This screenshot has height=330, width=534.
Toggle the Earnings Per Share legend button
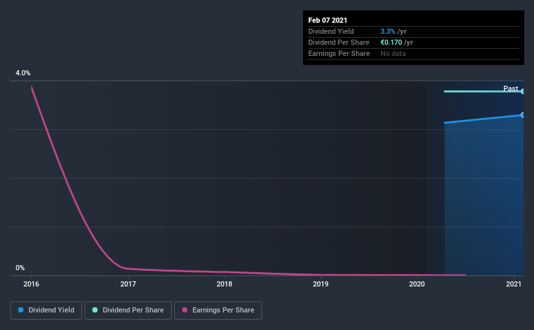[218, 311]
